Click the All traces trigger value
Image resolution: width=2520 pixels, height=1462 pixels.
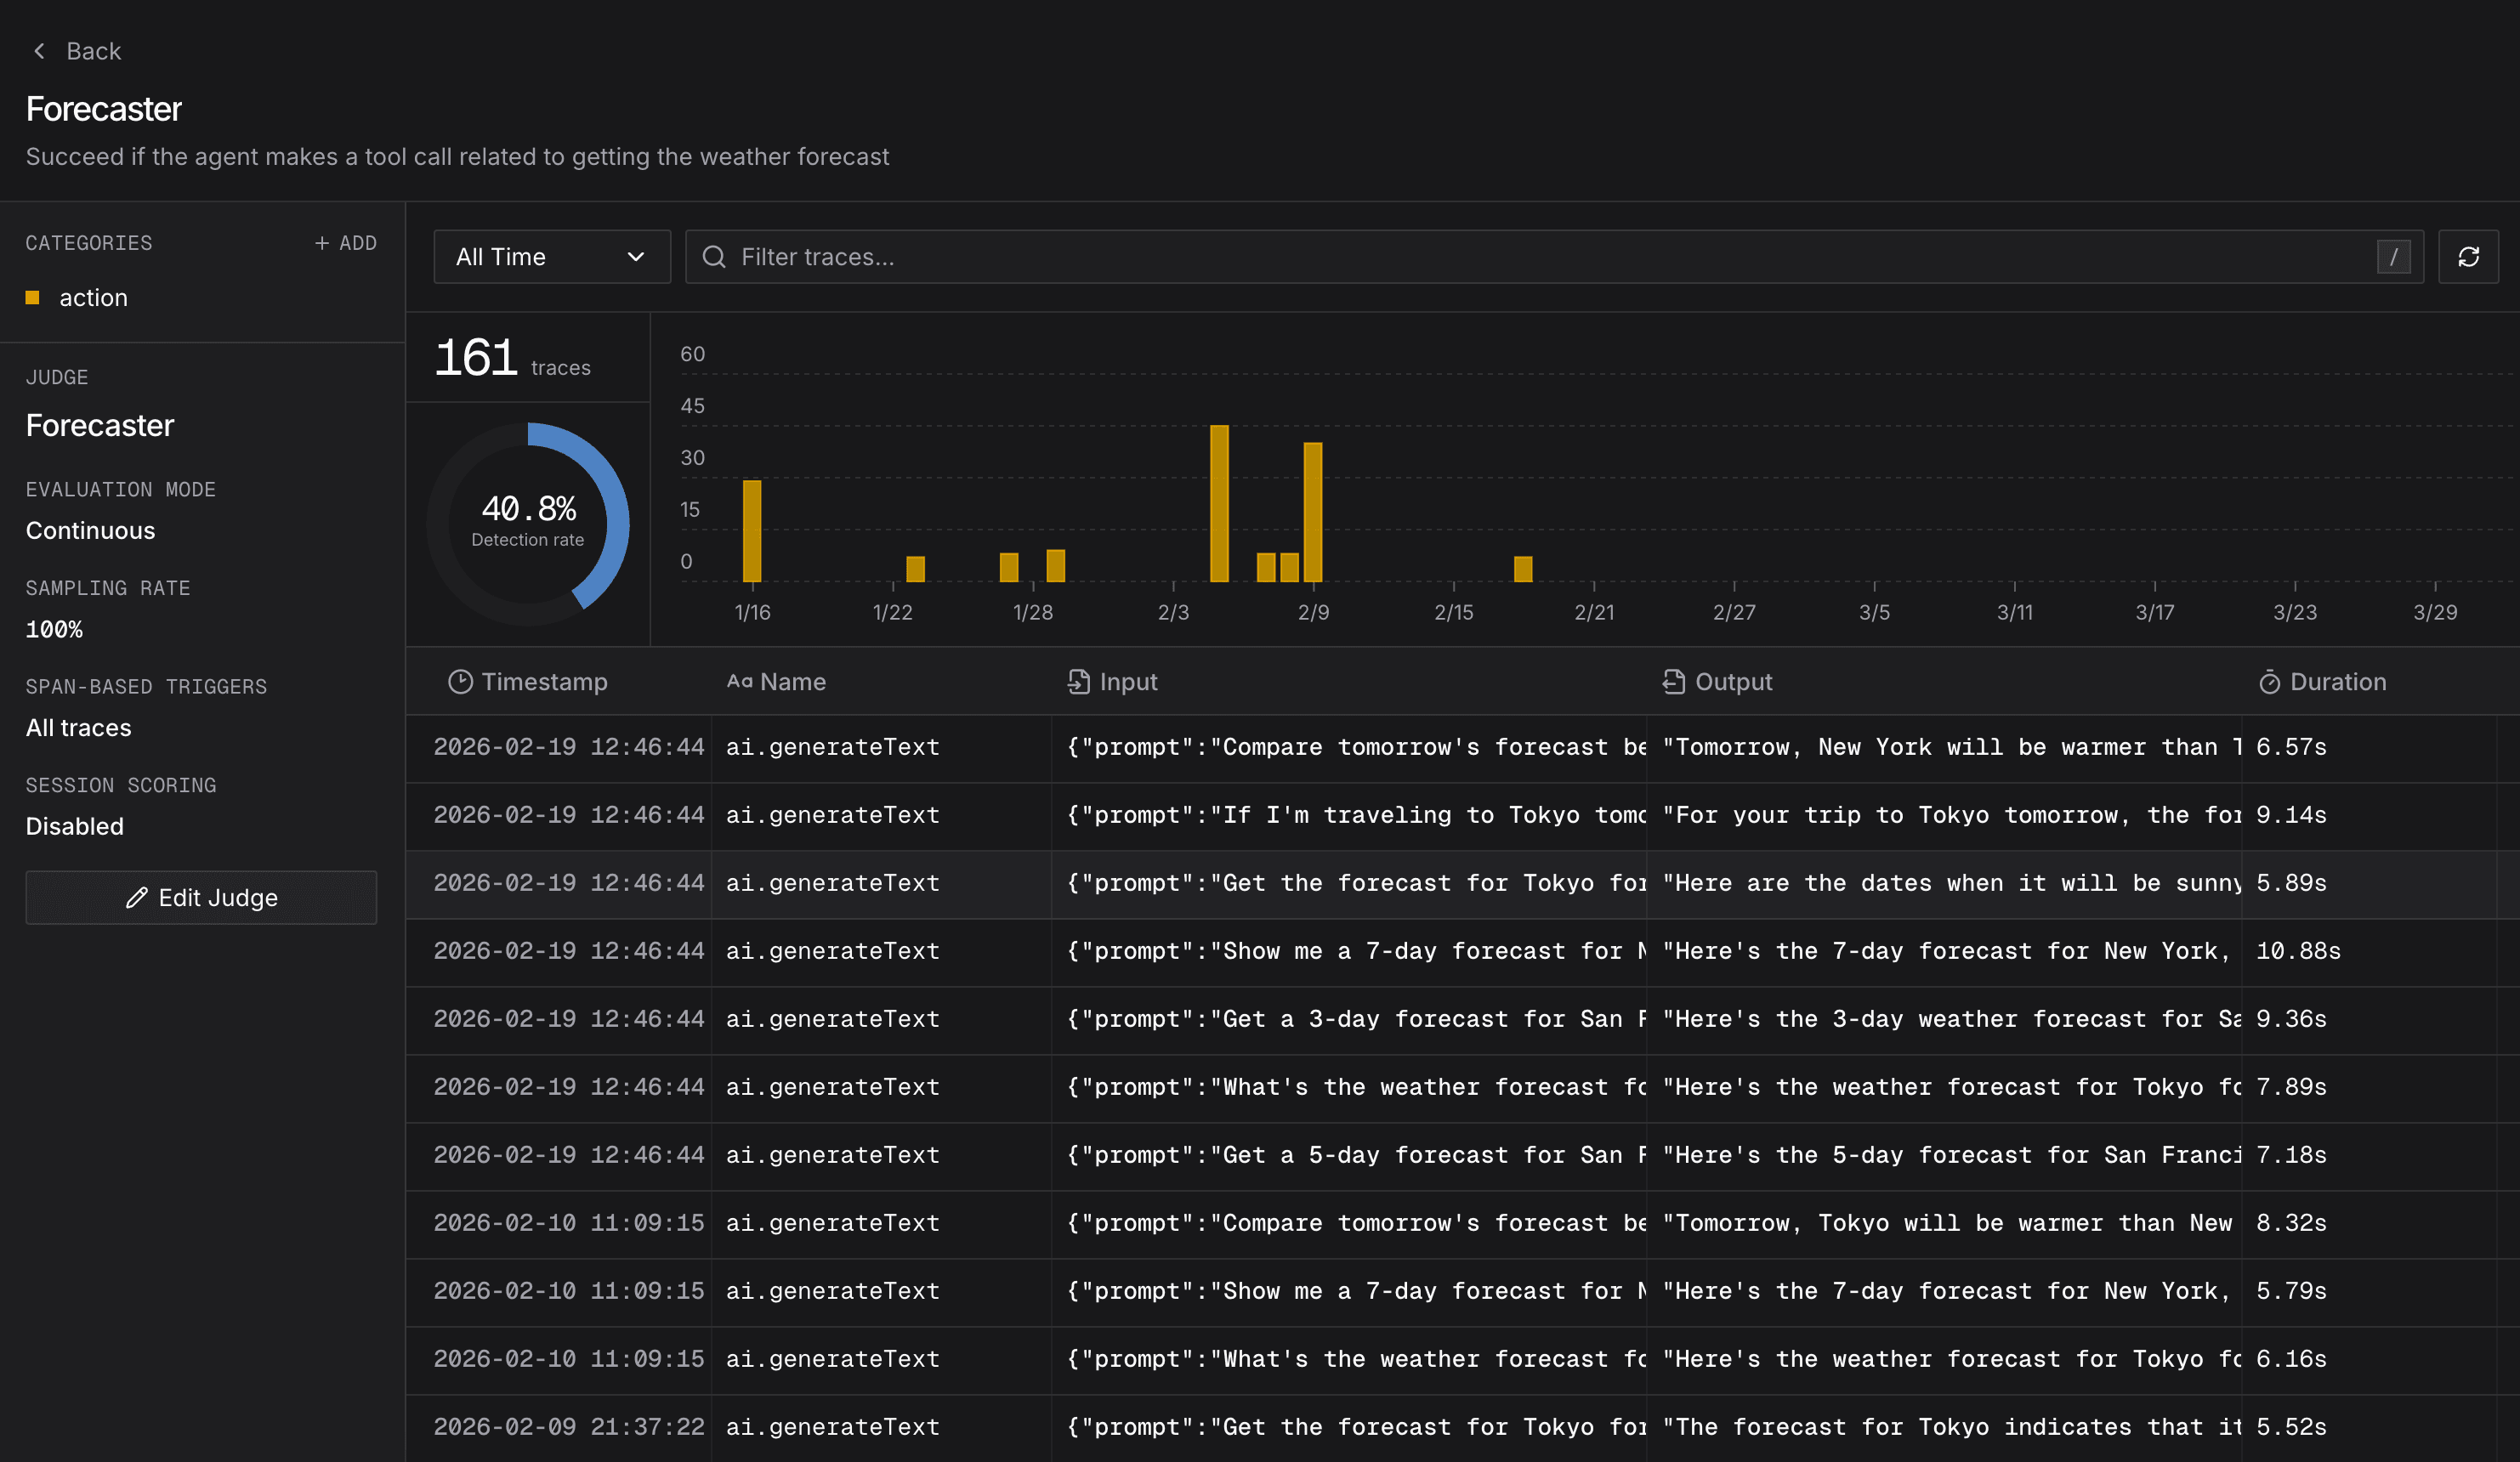pos(78,728)
